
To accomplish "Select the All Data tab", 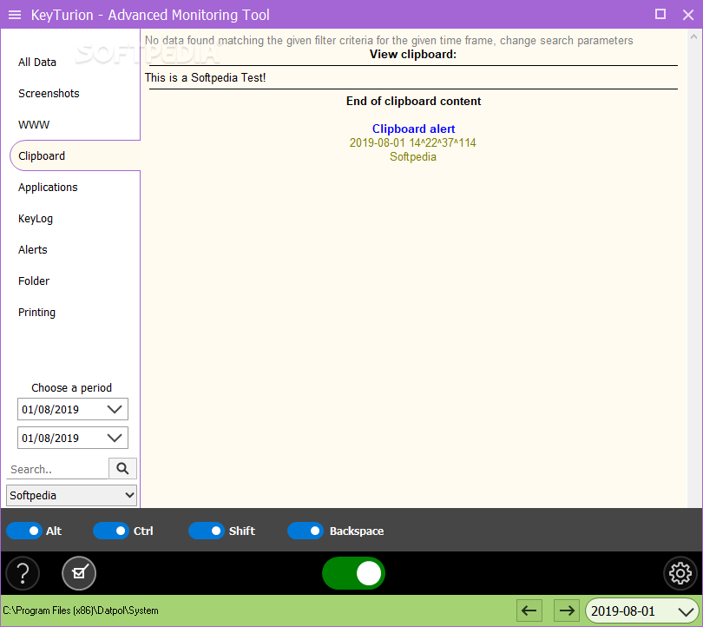I will pos(37,63).
